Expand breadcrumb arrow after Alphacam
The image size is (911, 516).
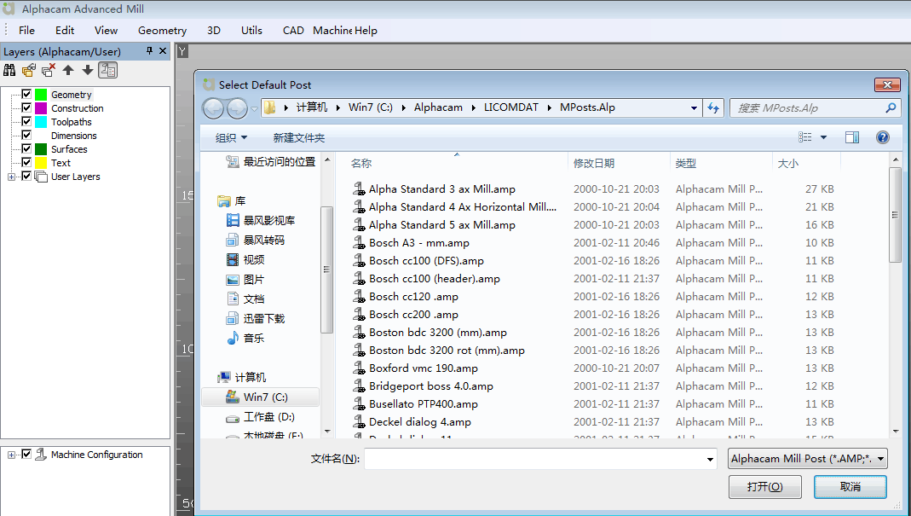coord(474,107)
